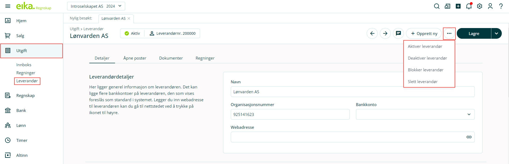Click the Opprett ny button
This screenshot has width=509, height=164.
tap(424, 33)
